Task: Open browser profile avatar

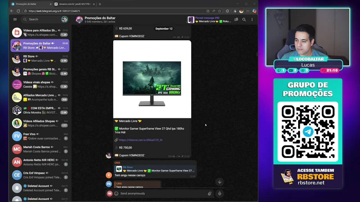Action: pos(241,11)
